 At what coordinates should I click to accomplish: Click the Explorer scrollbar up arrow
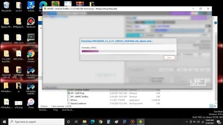click(216, 33)
